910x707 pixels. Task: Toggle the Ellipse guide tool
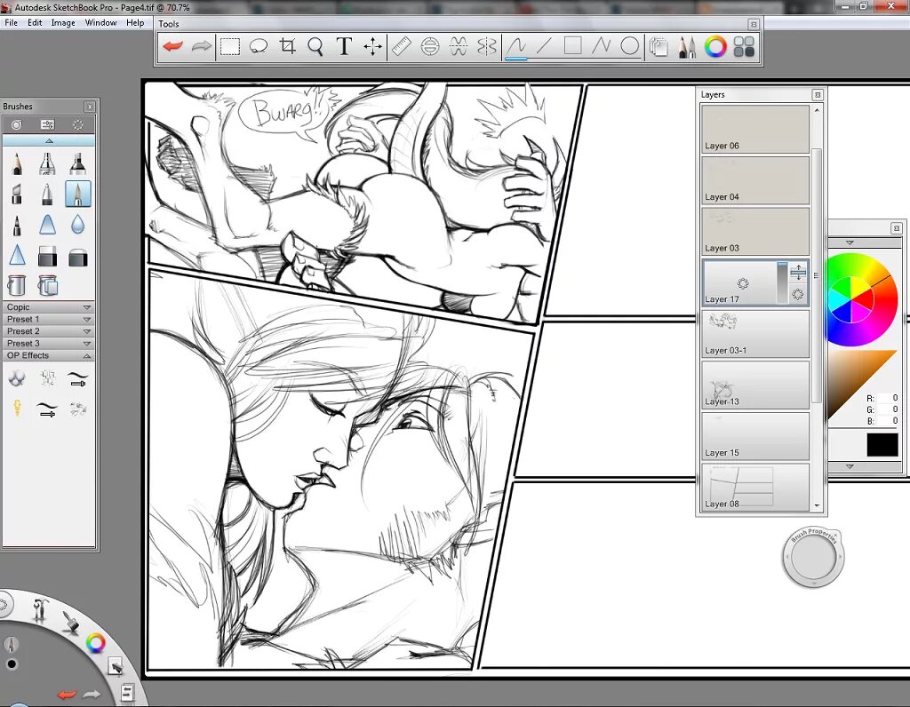[429, 46]
